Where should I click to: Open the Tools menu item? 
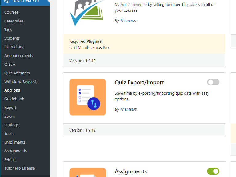tap(9, 133)
